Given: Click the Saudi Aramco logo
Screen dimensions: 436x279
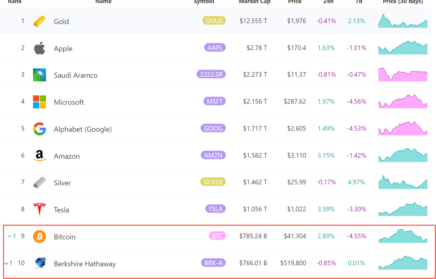Looking at the screenshot, I should pyautogui.click(x=40, y=75).
